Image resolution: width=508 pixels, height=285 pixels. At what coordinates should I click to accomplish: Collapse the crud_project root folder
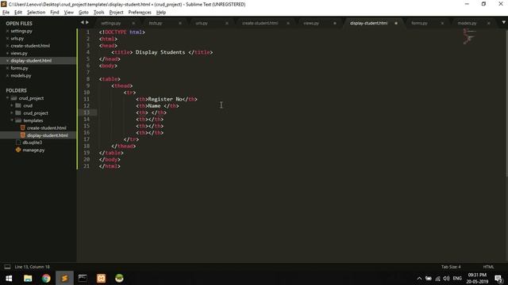[7, 98]
